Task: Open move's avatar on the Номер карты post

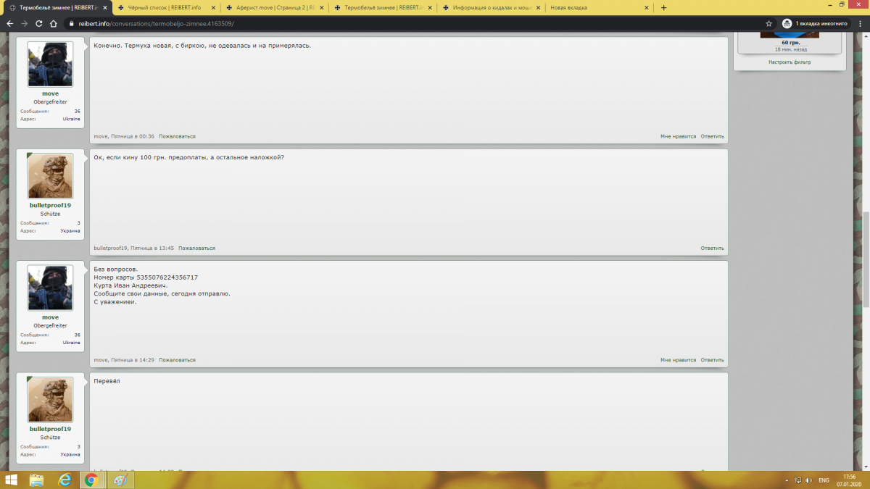Action: (x=50, y=288)
